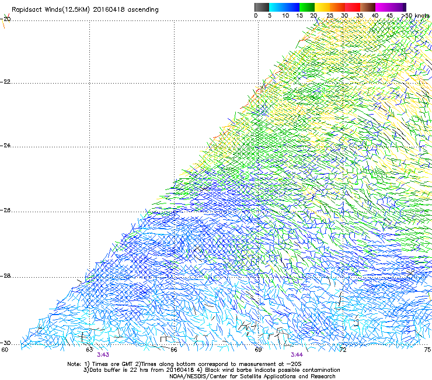Click the 69 longitude axis label

(x=258, y=350)
